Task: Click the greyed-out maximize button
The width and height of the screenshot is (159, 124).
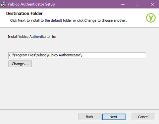Action: (137, 4)
